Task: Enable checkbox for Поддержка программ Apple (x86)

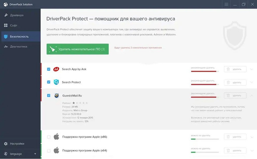Action: click(x=48, y=136)
